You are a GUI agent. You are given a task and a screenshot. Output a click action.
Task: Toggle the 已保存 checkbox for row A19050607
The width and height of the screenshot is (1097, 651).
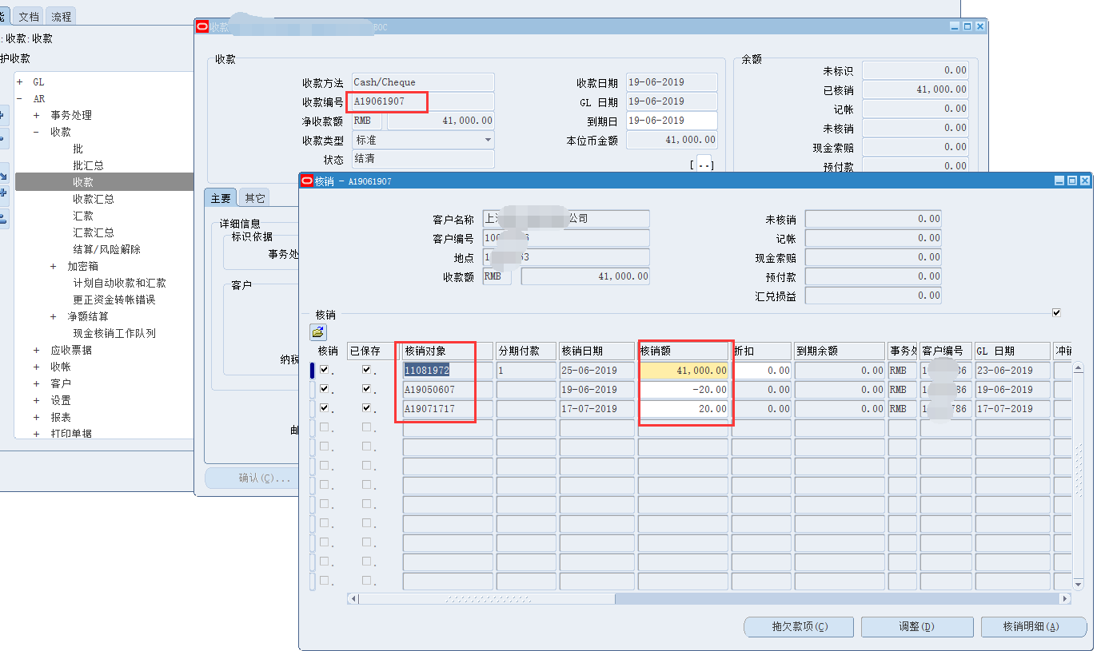(367, 390)
